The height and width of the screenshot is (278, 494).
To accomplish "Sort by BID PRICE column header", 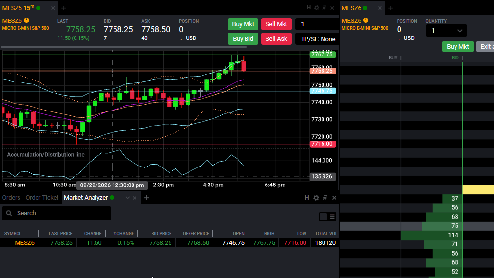I will coord(161,234).
